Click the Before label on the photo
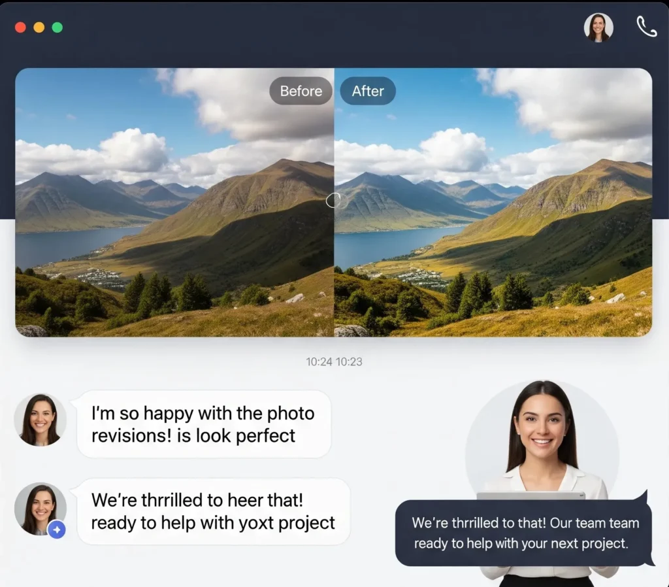 pyautogui.click(x=301, y=91)
